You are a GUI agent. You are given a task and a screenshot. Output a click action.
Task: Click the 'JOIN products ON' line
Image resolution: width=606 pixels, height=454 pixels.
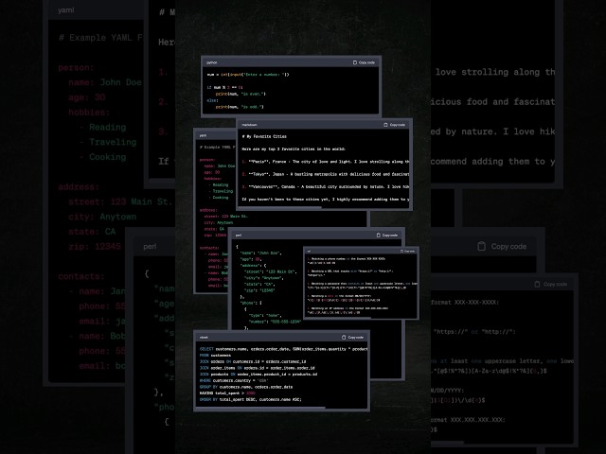[258, 375]
